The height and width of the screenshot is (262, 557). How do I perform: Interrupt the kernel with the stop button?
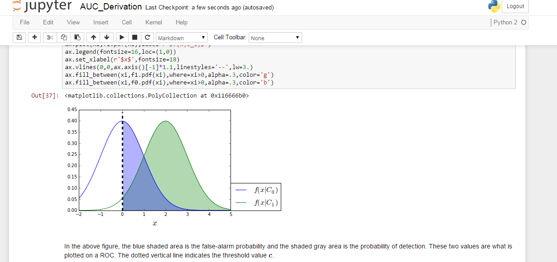(134, 37)
